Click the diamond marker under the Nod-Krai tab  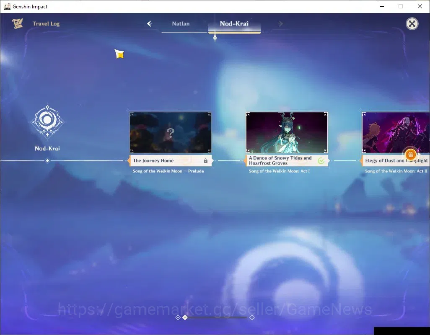tap(215, 38)
